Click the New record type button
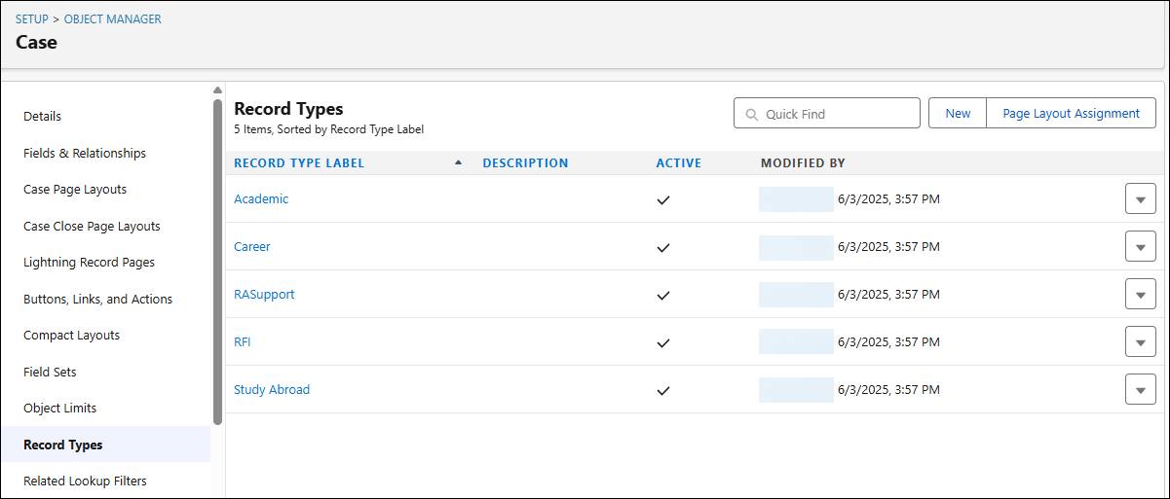The image size is (1170, 499). point(958,114)
